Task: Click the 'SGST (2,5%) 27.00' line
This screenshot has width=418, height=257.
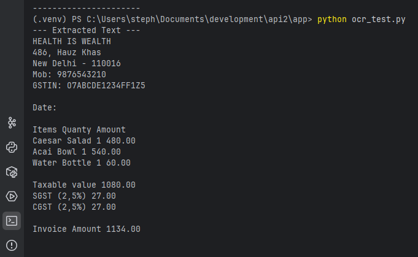Action: click(x=74, y=196)
